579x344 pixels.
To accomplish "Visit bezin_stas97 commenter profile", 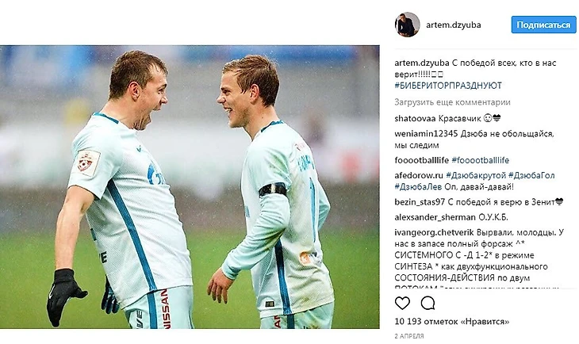I will (420, 202).
